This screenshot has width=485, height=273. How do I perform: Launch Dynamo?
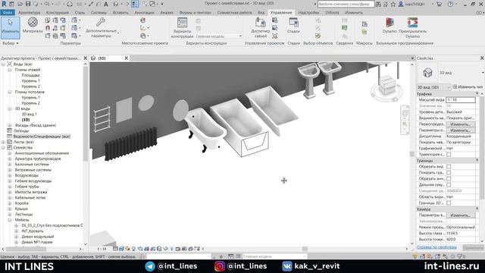tap(390, 25)
